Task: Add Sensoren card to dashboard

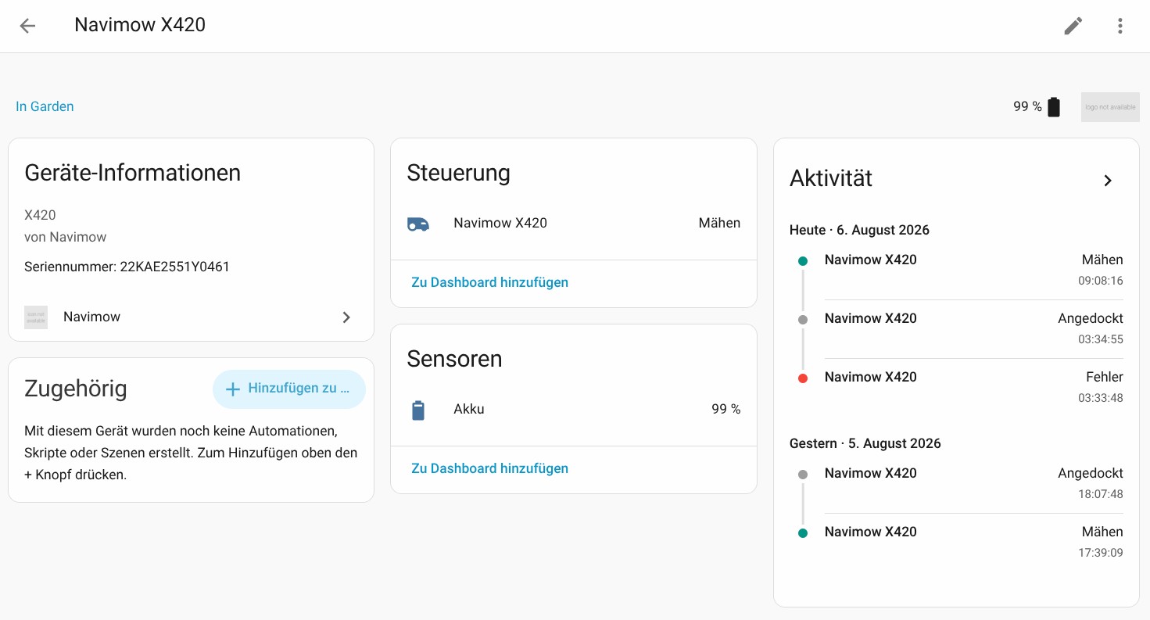Action: (489, 468)
